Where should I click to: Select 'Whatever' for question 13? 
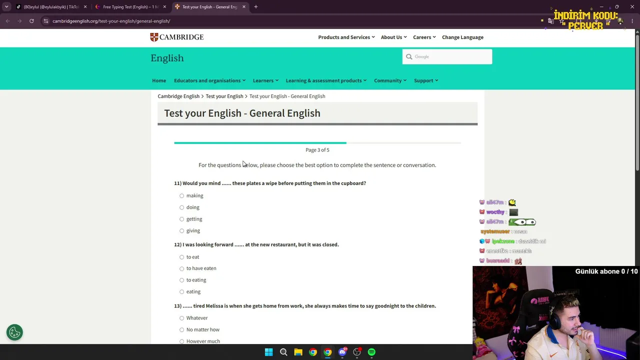[181, 318]
